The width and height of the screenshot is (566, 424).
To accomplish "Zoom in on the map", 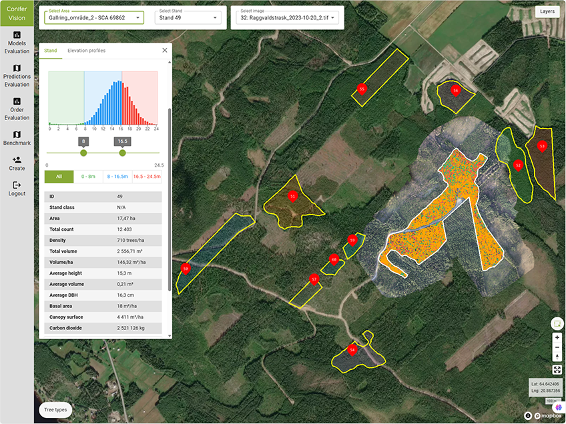I will pos(557,338).
